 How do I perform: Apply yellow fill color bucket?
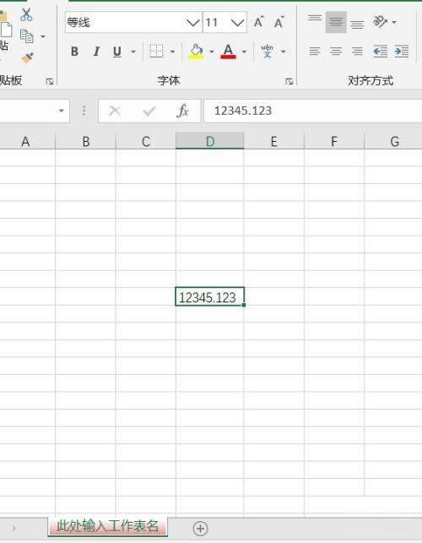tap(196, 52)
